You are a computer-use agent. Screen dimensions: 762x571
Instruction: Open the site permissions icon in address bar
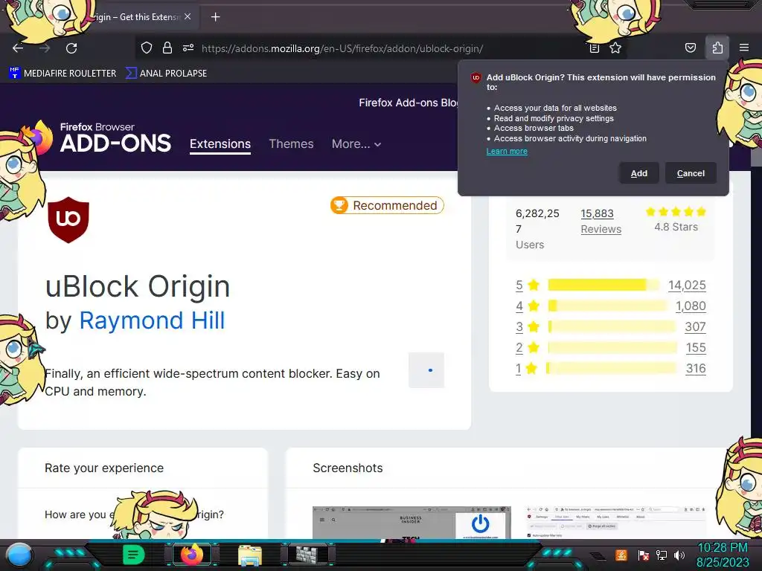(x=188, y=48)
